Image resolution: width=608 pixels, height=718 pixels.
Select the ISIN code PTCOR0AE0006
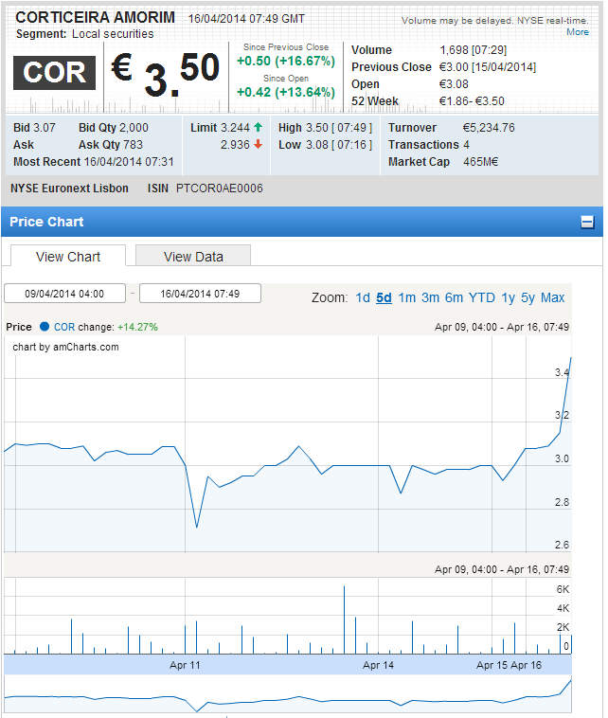220,188
